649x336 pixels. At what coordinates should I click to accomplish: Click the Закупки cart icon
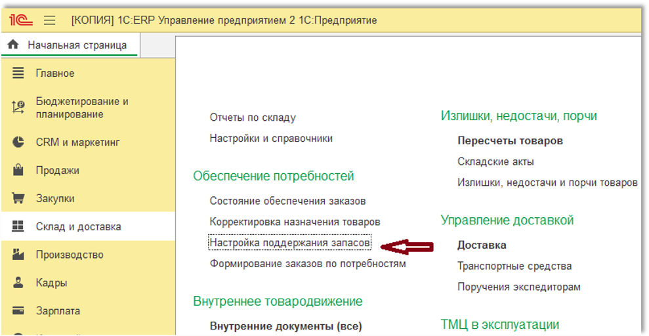coord(18,199)
